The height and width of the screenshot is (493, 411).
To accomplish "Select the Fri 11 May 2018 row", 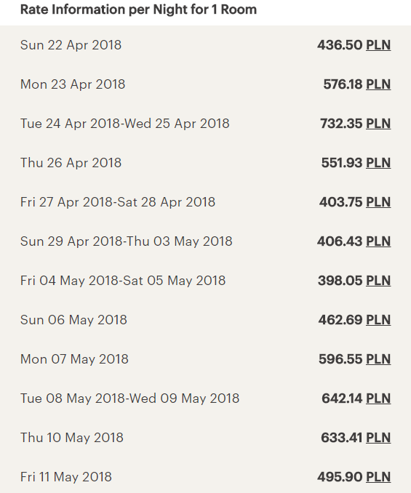I will click(x=205, y=477).
